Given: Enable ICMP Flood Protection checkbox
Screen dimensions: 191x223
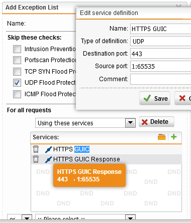Looking at the screenshot, I should [x=17, y=94].
